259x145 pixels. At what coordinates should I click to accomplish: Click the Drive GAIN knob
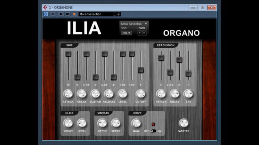point(136,123)
